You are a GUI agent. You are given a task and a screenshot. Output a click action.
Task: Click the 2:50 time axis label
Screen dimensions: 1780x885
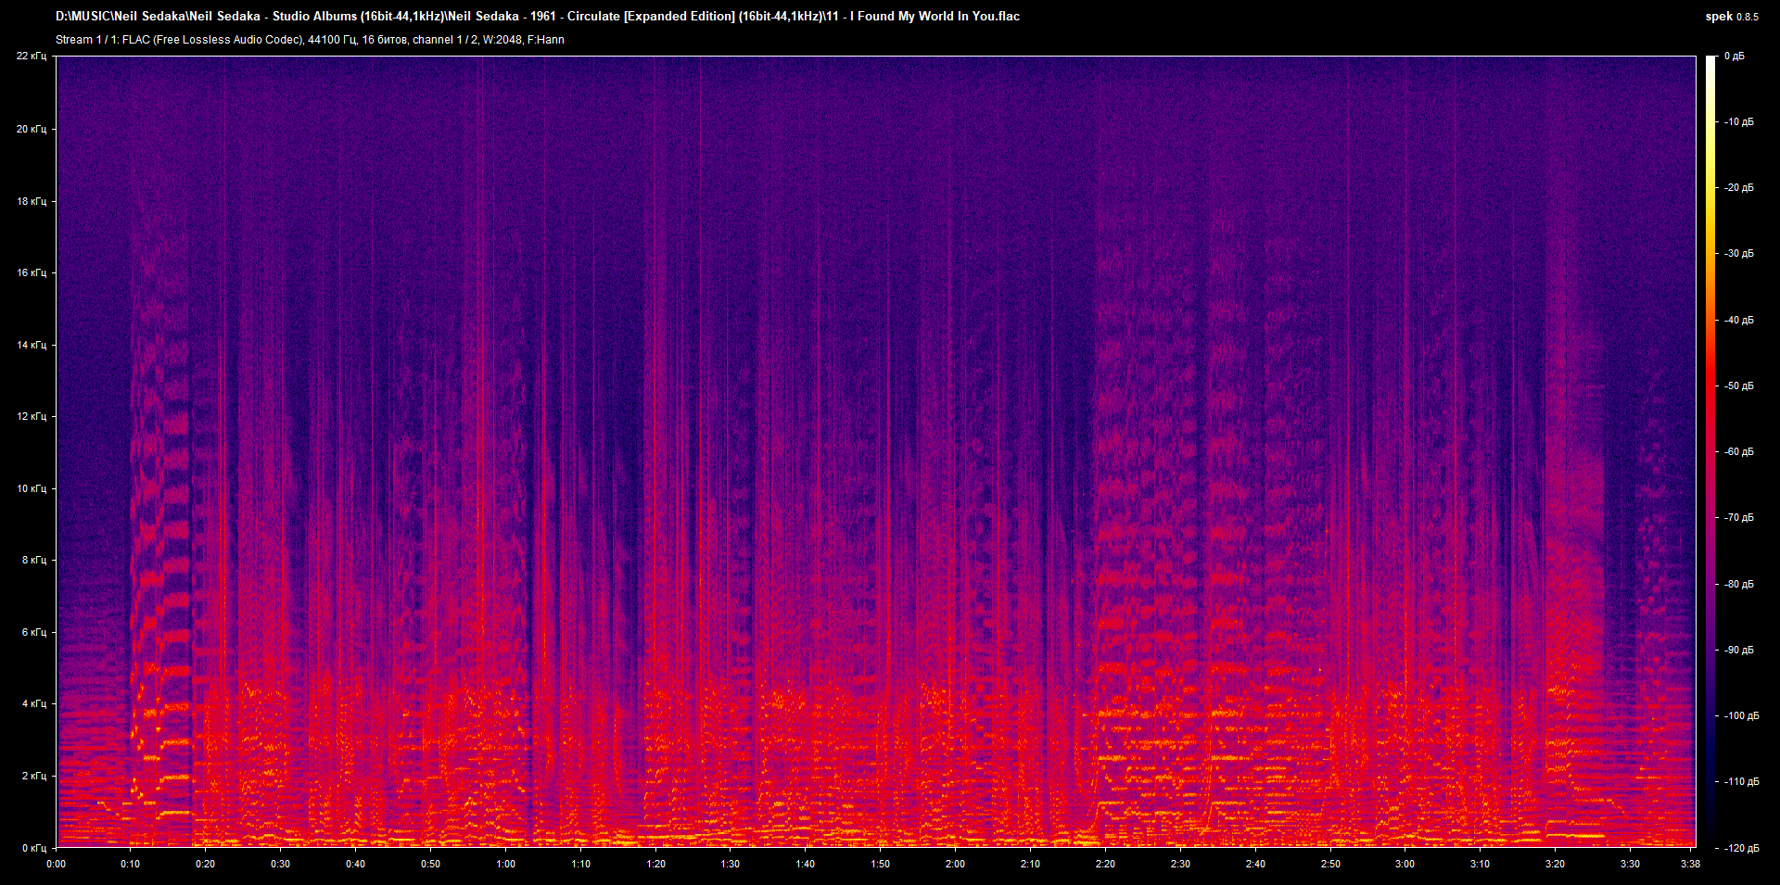[1330, 864]
